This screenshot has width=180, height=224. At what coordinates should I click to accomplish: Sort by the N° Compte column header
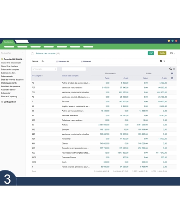pos(37,76)
